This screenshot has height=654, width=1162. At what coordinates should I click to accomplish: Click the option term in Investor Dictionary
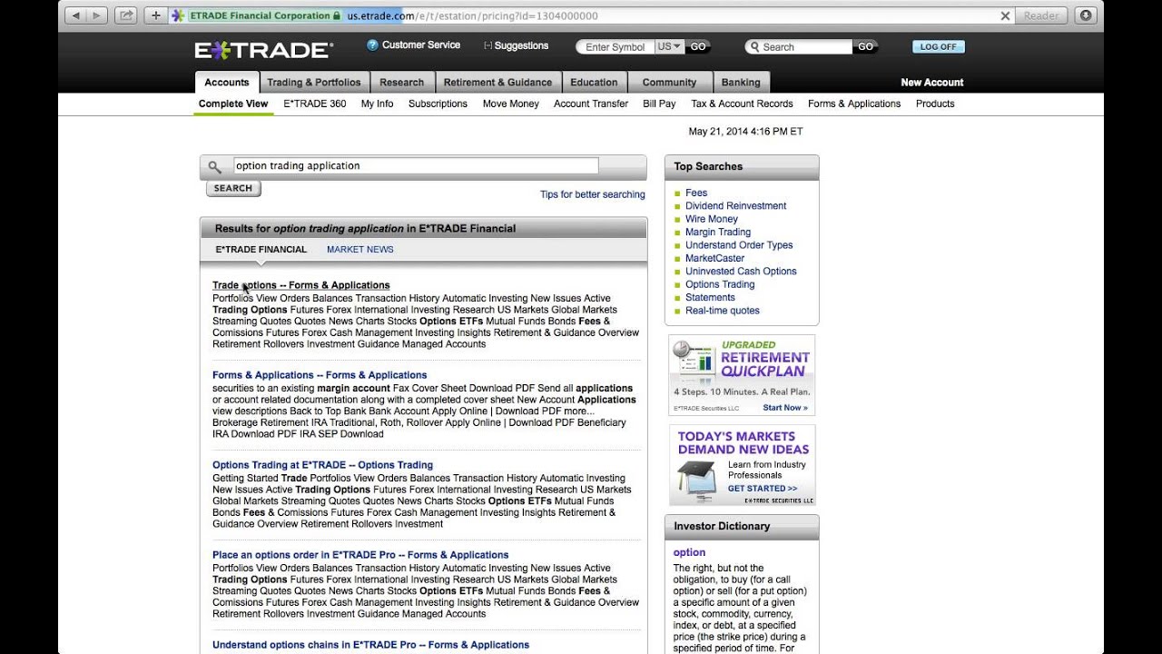pyautogui.click(x=689, y=552)
